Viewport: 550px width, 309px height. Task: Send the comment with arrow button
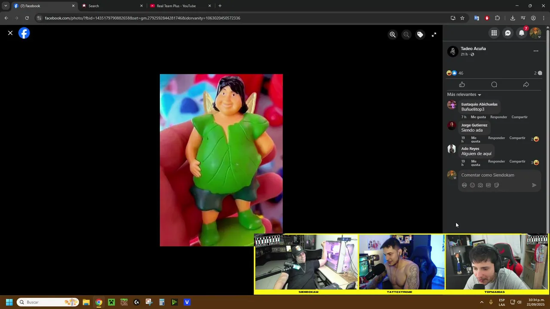tap(534, 185)
